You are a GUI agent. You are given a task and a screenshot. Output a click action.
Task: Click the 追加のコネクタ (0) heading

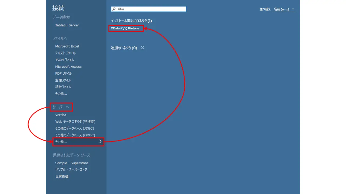124,48
